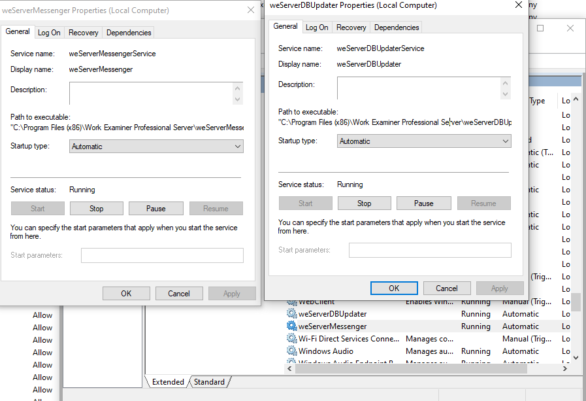This screenshot has width=586, height=401.
Task: Open Dependencies tab in weServerDBUpdater Properties
Action: tap(397, 27)
